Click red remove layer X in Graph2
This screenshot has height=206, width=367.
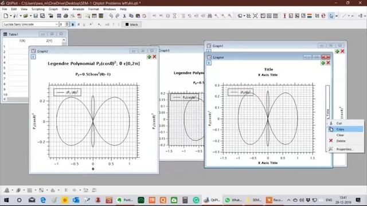click(x=154, y=57)
